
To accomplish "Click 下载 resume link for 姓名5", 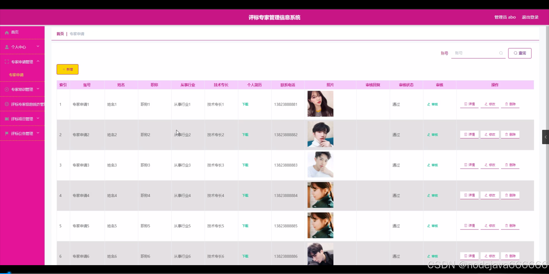I will 245,226.
